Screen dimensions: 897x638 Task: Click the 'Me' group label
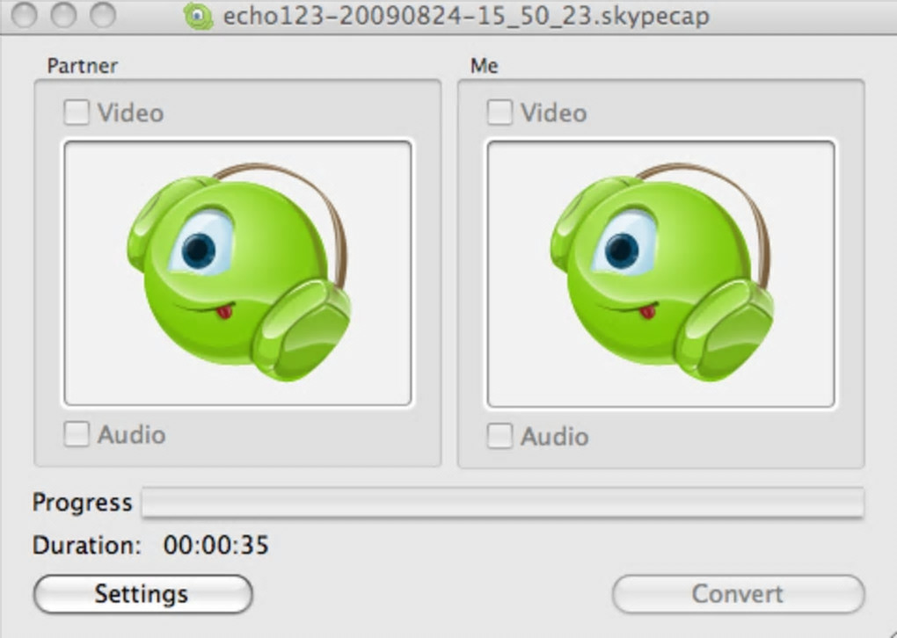pos(484,66)
